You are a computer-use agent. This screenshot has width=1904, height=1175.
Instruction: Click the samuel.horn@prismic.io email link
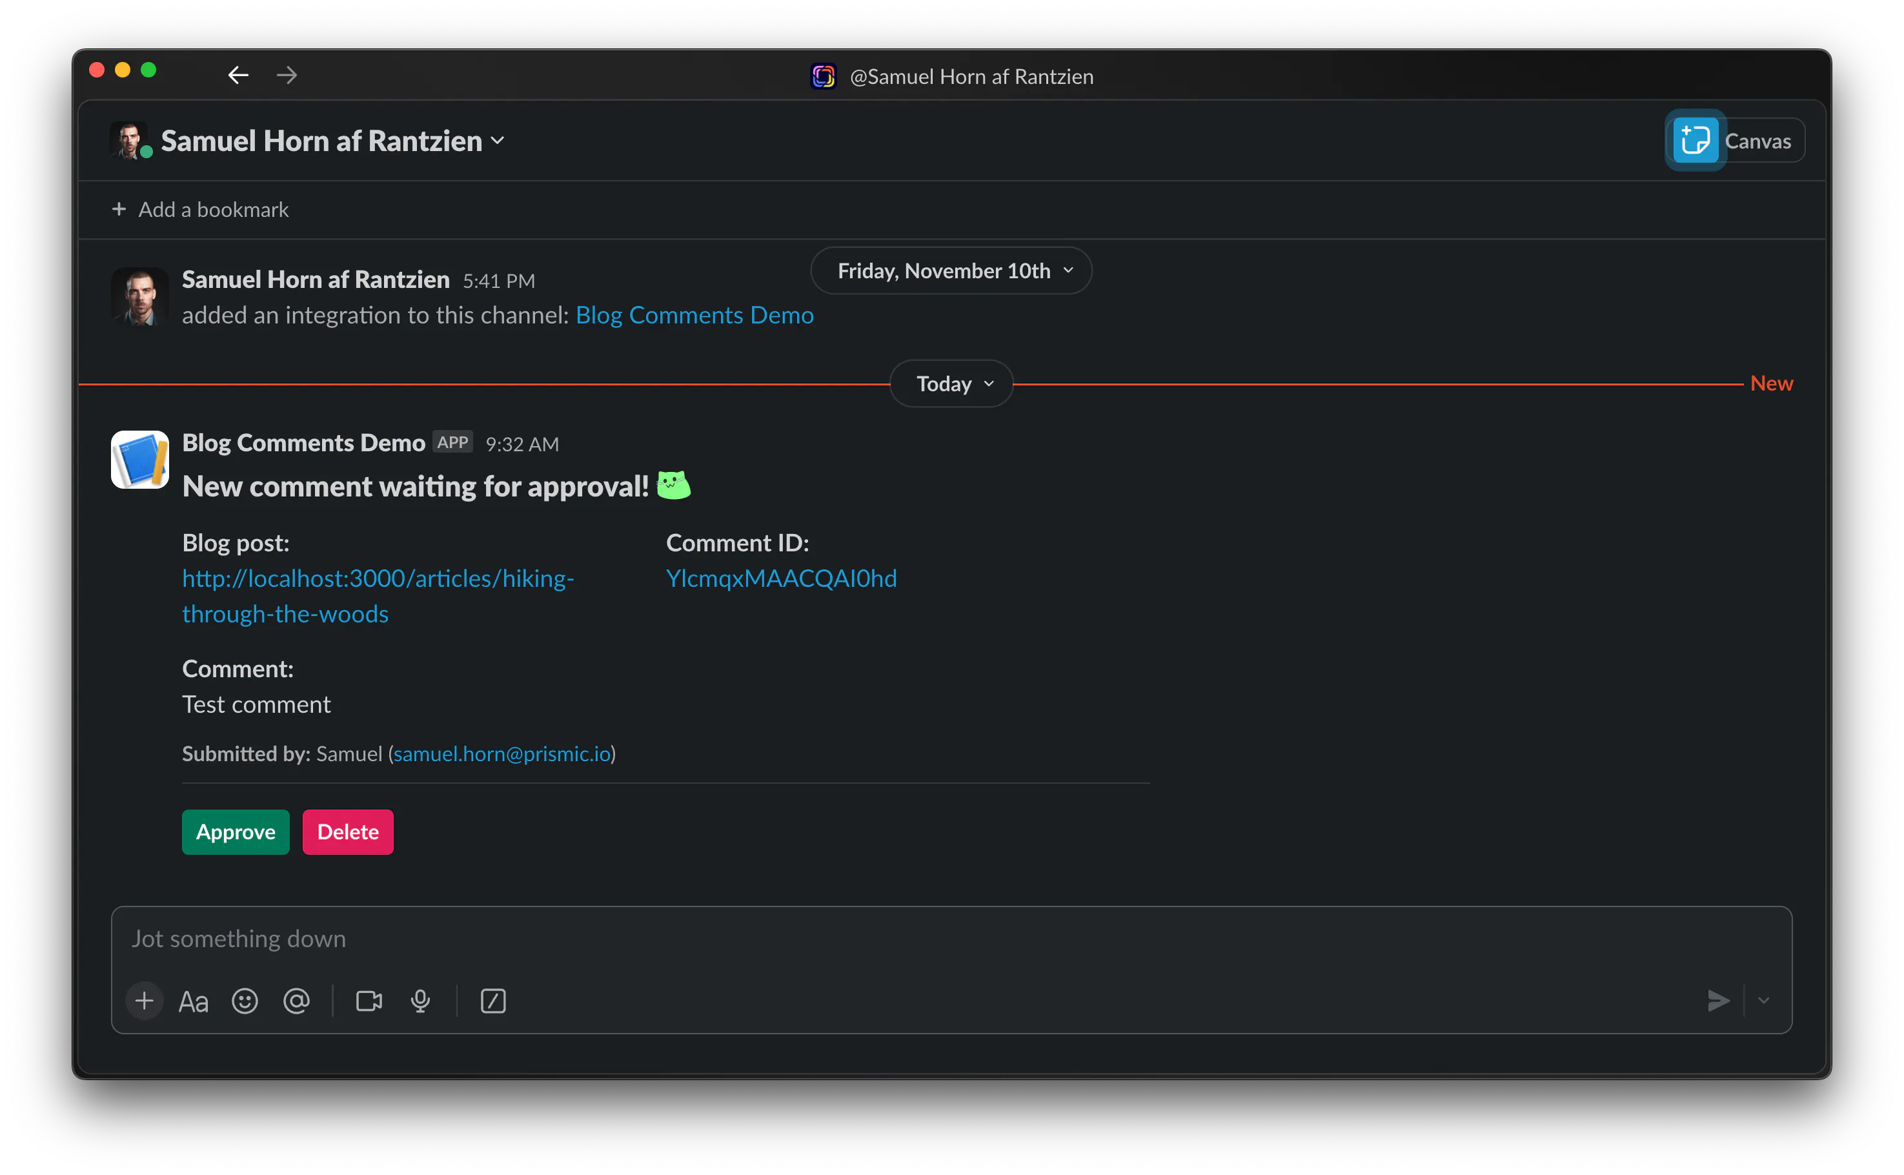[x=502, y=754]
